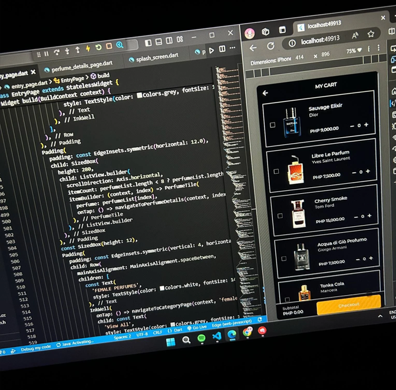Click Colors.grey swatch on TextStyle line
This screenshot has height=390, width=396.
coord(139,95)
